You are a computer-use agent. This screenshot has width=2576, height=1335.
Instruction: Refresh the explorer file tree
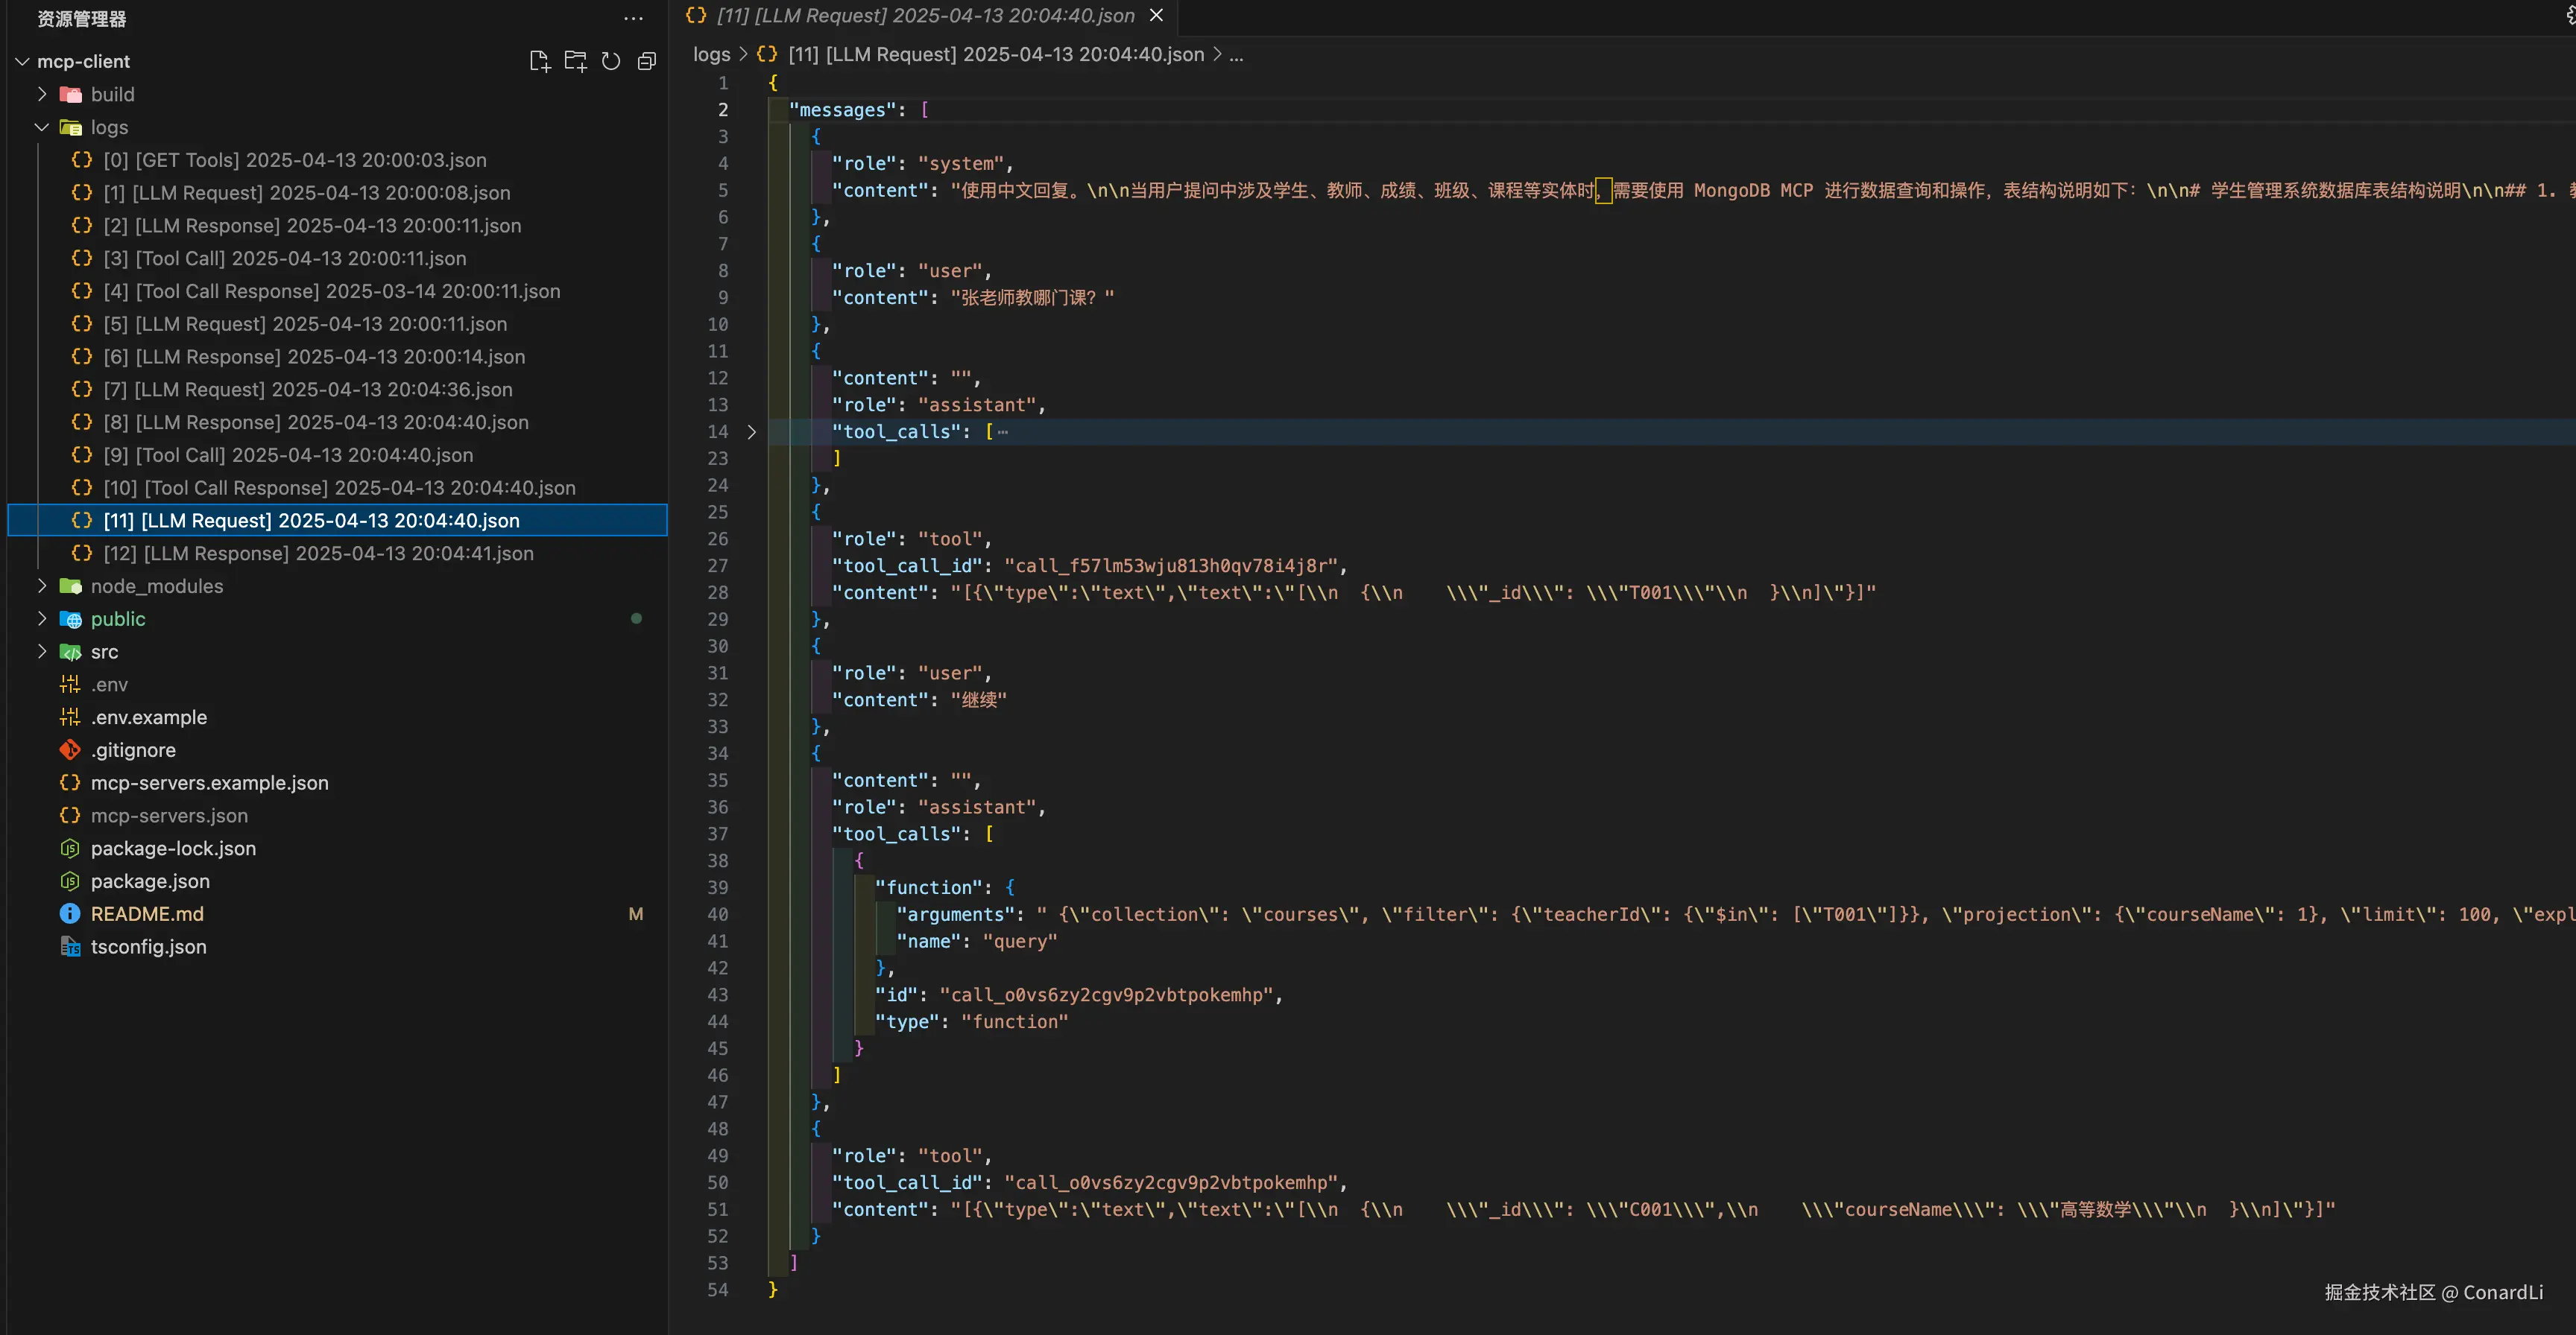point(611,61)
